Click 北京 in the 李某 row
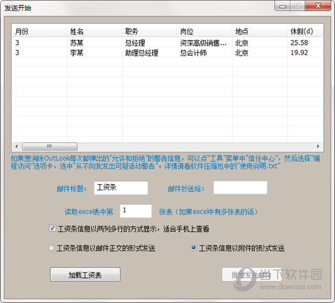This screenshot has height=303, width=335. click(242, 53)
